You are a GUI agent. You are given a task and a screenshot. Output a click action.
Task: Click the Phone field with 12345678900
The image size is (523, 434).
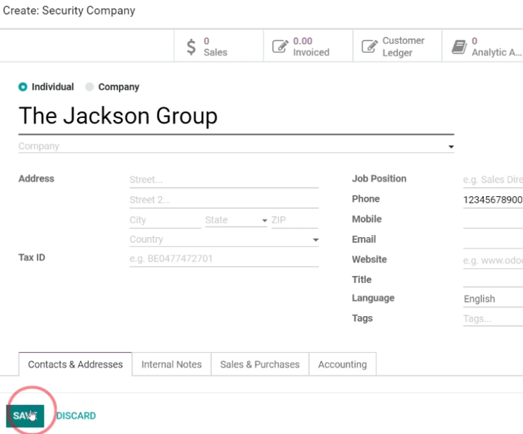click(x=493, y=200)
